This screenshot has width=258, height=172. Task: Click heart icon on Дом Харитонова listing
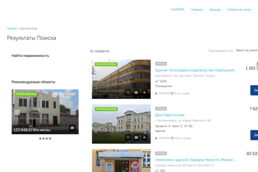(128, 137)
